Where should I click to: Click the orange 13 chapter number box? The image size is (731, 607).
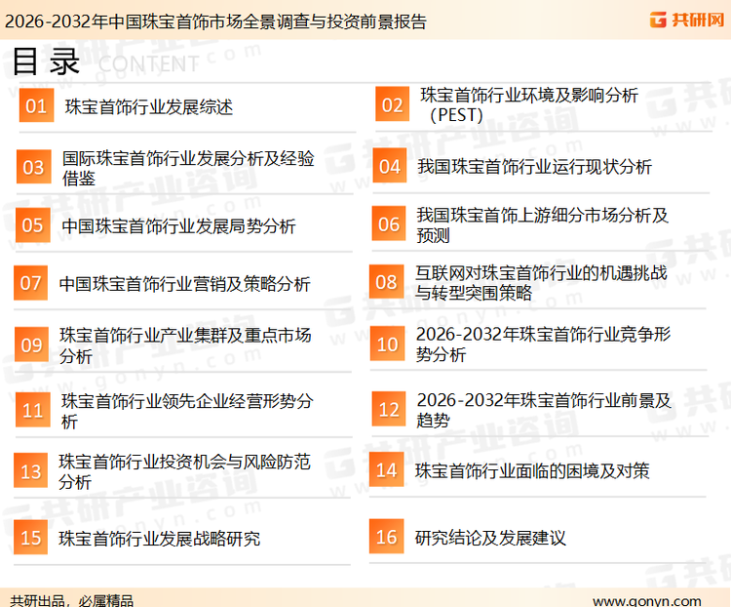(x=31, y=470)
